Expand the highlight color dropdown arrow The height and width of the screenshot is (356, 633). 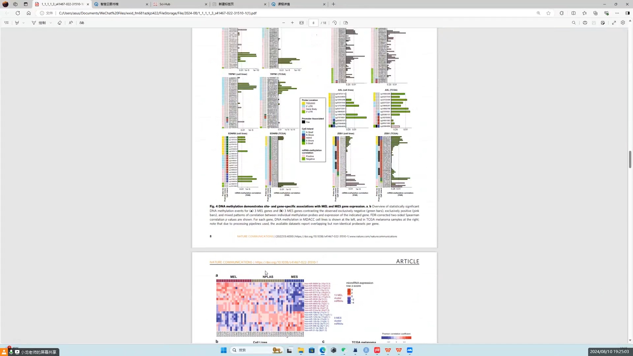(23, 23)
